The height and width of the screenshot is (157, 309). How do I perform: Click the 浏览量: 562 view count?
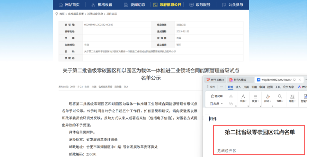click(121, 87)
